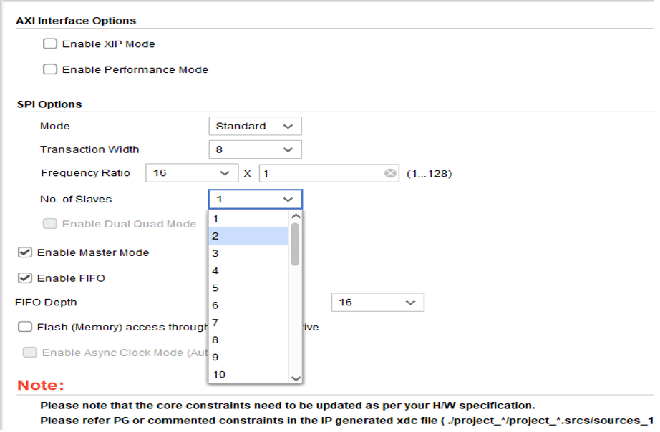Click the dropdown list scrollbar thumb
Viewport: 660px width, 432px height.
[295, 243]
